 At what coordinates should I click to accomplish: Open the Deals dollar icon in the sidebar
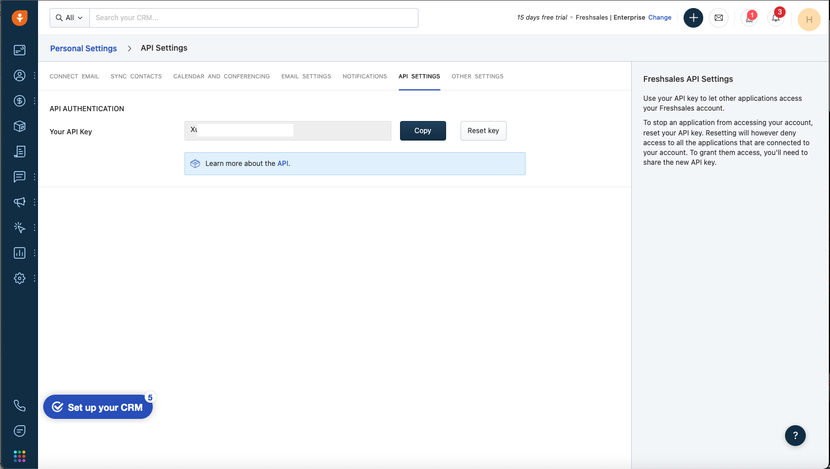click(x=20, y=101)
